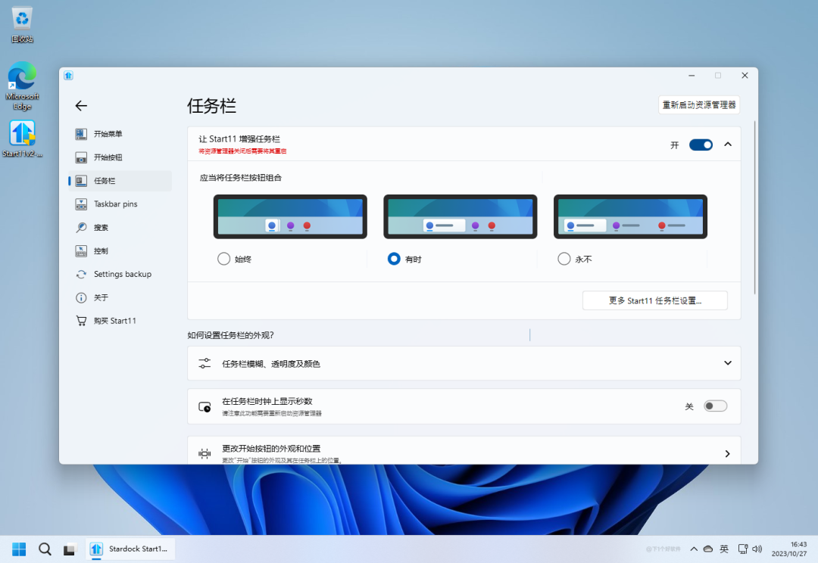Image resolution: width=818 pixels, height=563 pixels.
Task: Click the 控制 keyboard sidebar icon
Action: pyautogui.click(x=81, y=250)
